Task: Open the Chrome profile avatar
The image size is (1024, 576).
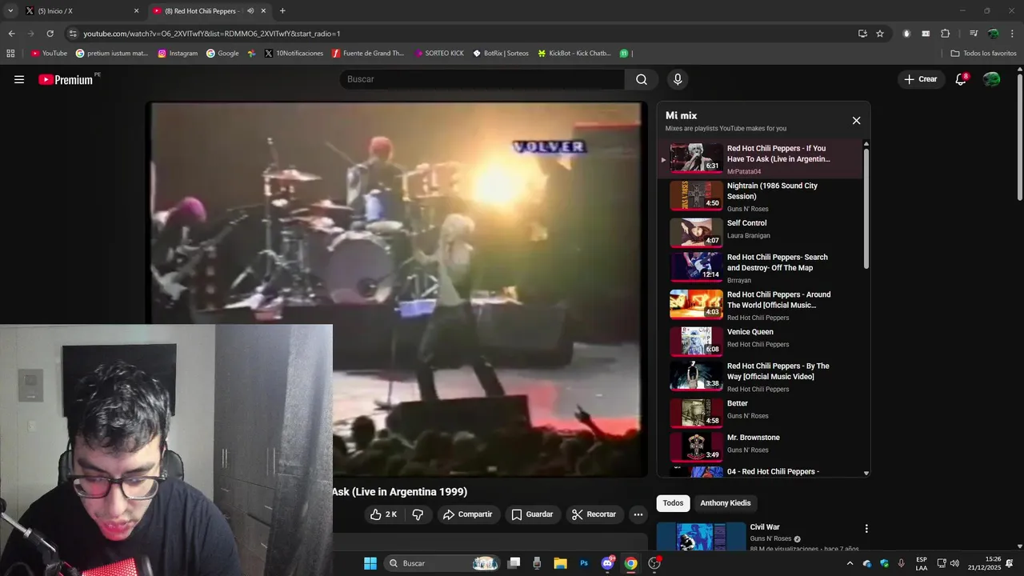Action: (x=993, y=34)
